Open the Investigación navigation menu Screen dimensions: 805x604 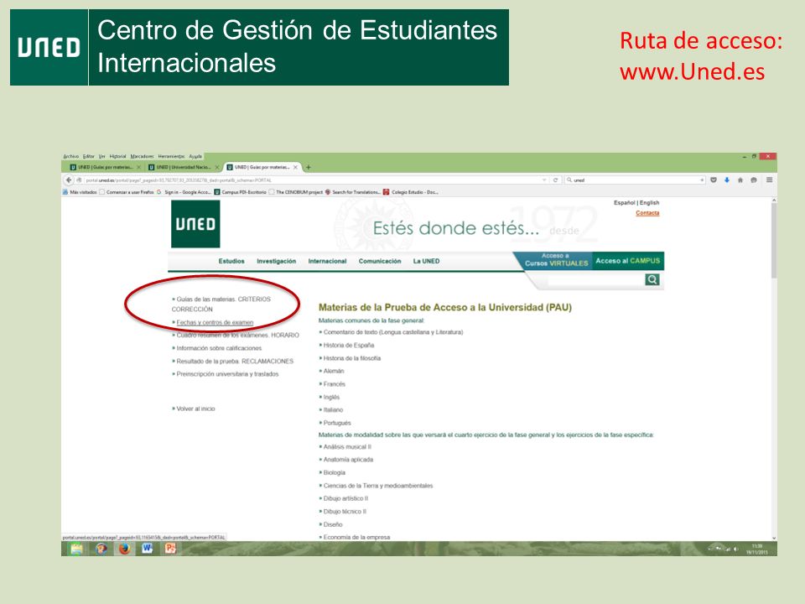(276, 261)
